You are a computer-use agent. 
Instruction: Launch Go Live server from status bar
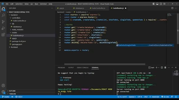tap(165, 97)
